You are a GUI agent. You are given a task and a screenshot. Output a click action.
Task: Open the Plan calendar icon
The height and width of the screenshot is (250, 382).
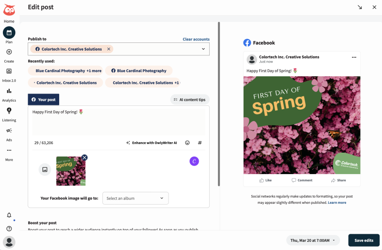[x=9, y=32]
